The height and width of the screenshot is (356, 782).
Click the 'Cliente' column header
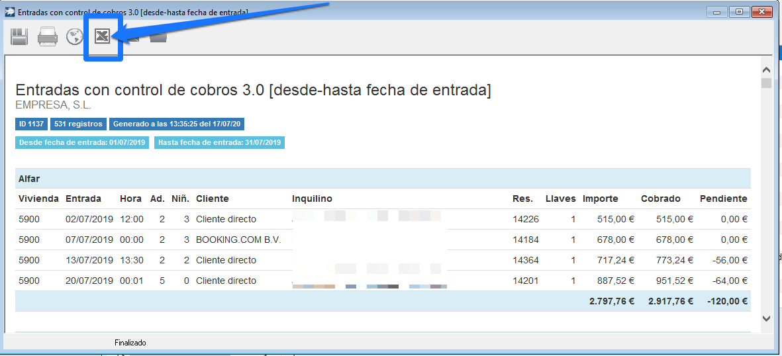point(213,199)
